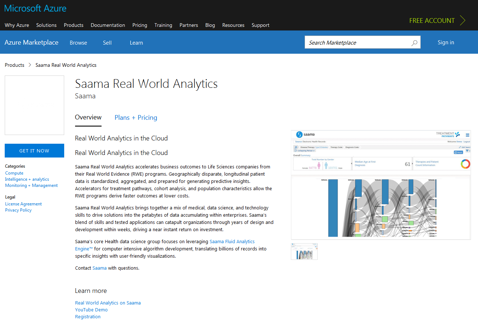
Task: Switch to the Plans + Pricing tab
Action: [x=136, y=118]
